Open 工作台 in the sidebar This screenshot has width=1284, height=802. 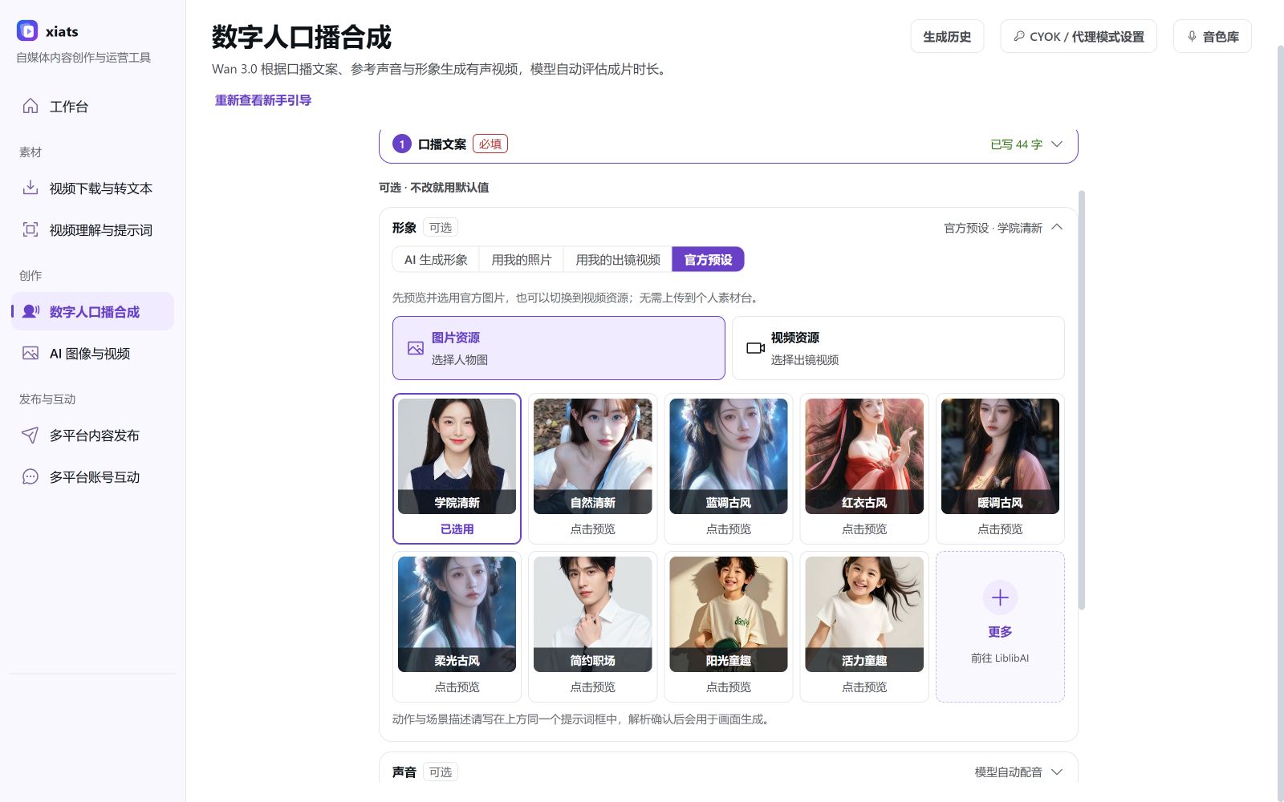[x=92, y=106]
